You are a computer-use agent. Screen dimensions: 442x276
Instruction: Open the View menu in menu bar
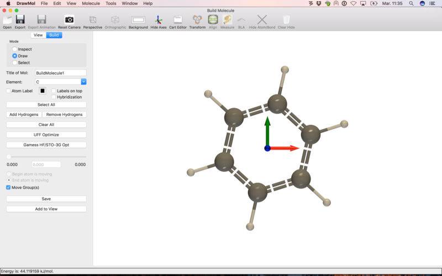71,3
